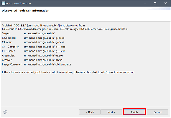This screenshot has height=118, width=171.
Task: Click the toolchain bin folder path text
Action: point(65,29)
